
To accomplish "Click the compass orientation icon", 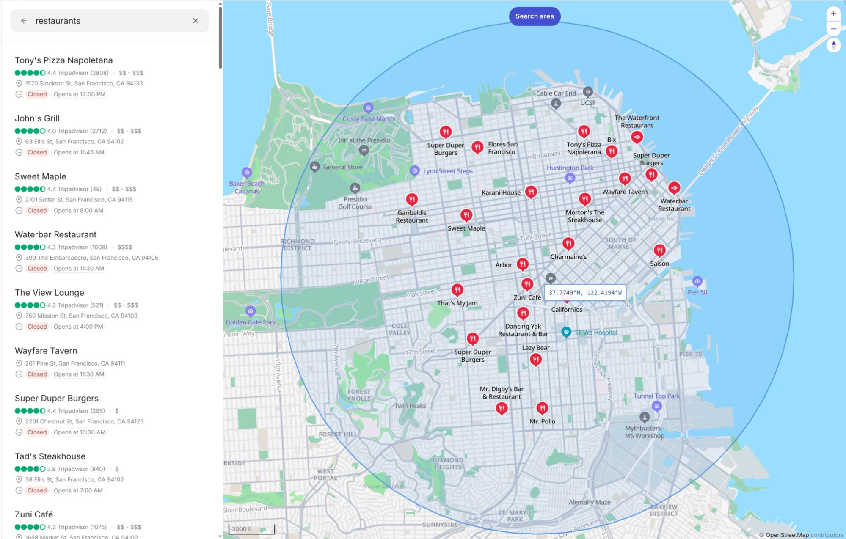I will pos(833,44).
